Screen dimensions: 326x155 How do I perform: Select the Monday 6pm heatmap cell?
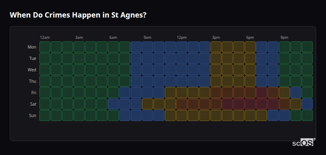pos(250,47)
